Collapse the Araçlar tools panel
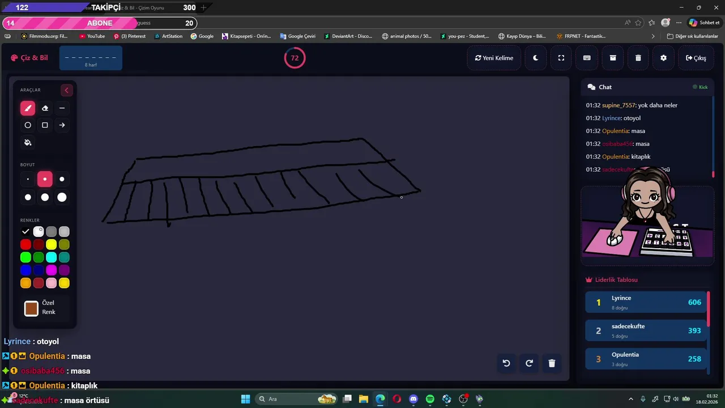 click(66, 90)
